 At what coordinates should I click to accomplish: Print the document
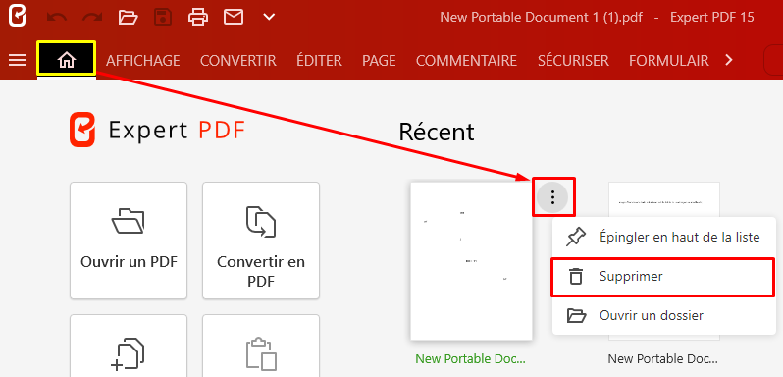pyautogui.click(x=198, y=18)
